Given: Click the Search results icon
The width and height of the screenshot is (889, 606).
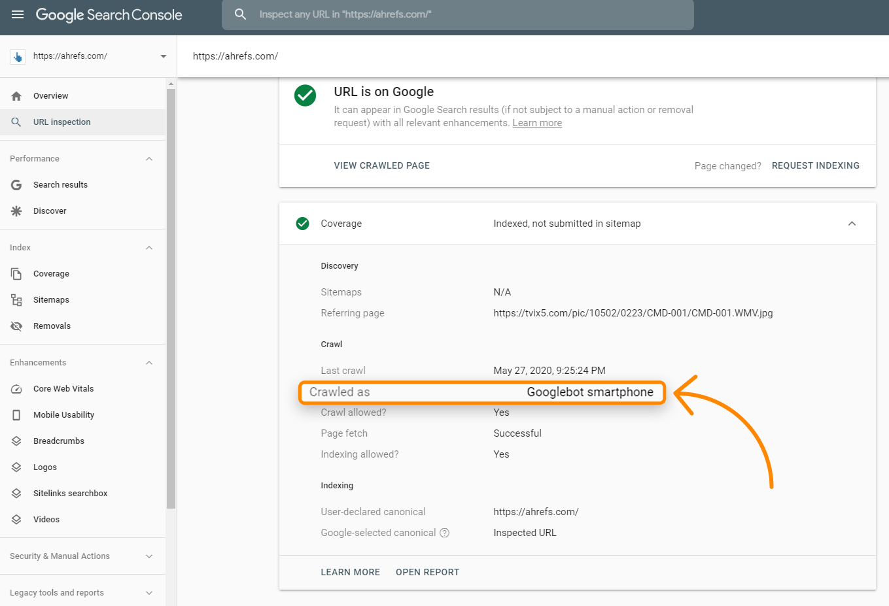Looking at the screenshot, I should coord(16,184).
